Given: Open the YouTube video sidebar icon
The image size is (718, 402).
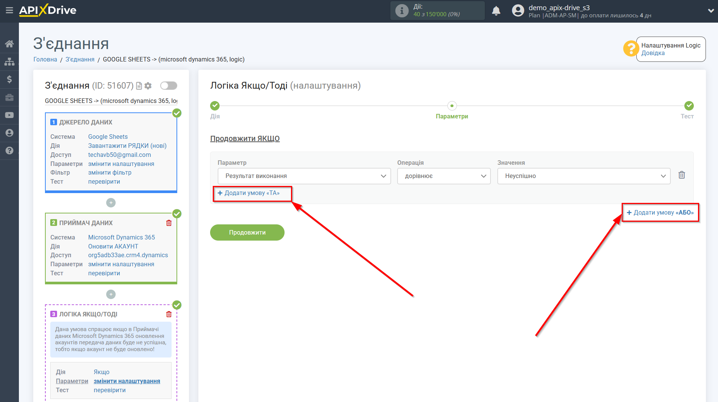Looking at the screenshot, I should click(9, 115).
